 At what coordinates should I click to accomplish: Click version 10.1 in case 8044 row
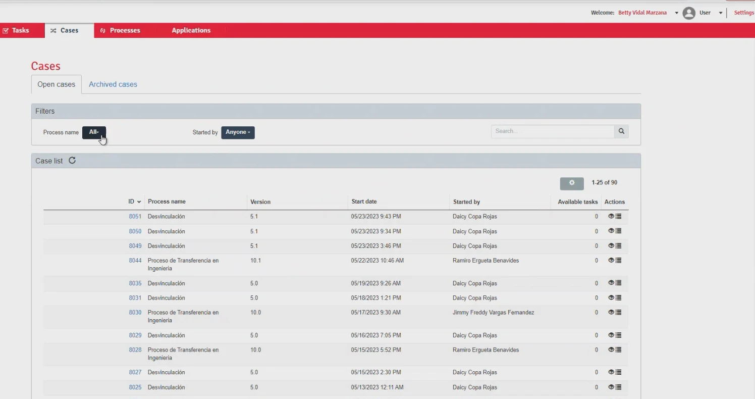(x=255, y=261)
